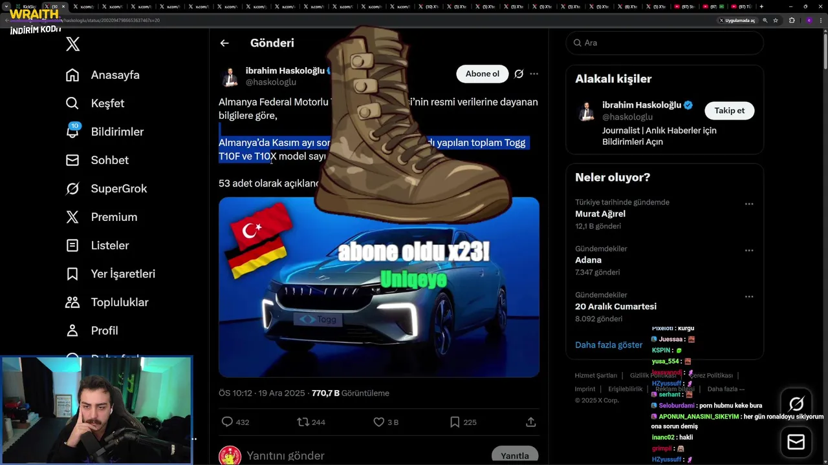Click the X logo in the sidebar

[72, 44]
